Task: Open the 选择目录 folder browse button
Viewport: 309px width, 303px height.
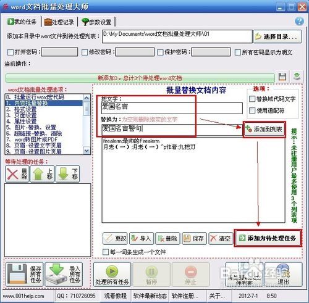Action: [277, 36]
